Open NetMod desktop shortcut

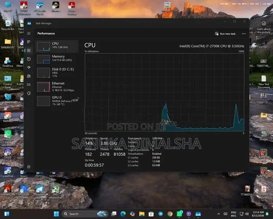[x=8, y=117]
